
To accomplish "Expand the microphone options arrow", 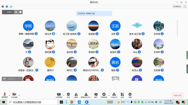I will (9, 95).
